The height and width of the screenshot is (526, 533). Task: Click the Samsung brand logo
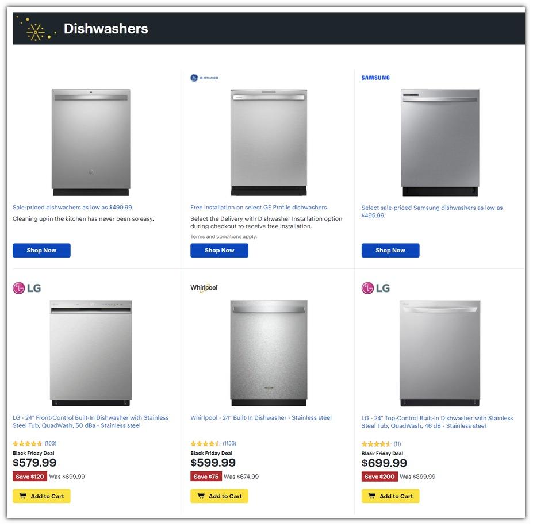375,78
